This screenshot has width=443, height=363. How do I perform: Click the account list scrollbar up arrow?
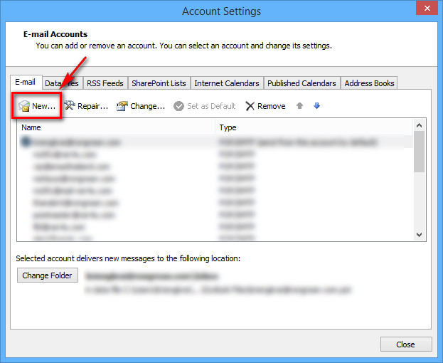coord(420,125)
